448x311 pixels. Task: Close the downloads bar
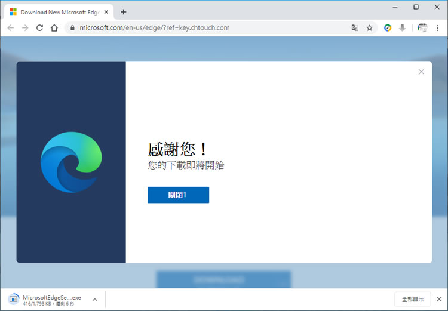coord(439,299)
